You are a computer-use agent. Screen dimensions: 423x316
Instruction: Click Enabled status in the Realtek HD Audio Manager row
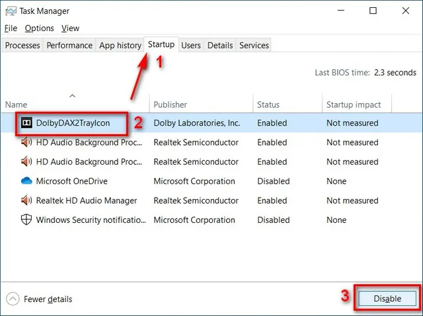[x=272, y=200]
